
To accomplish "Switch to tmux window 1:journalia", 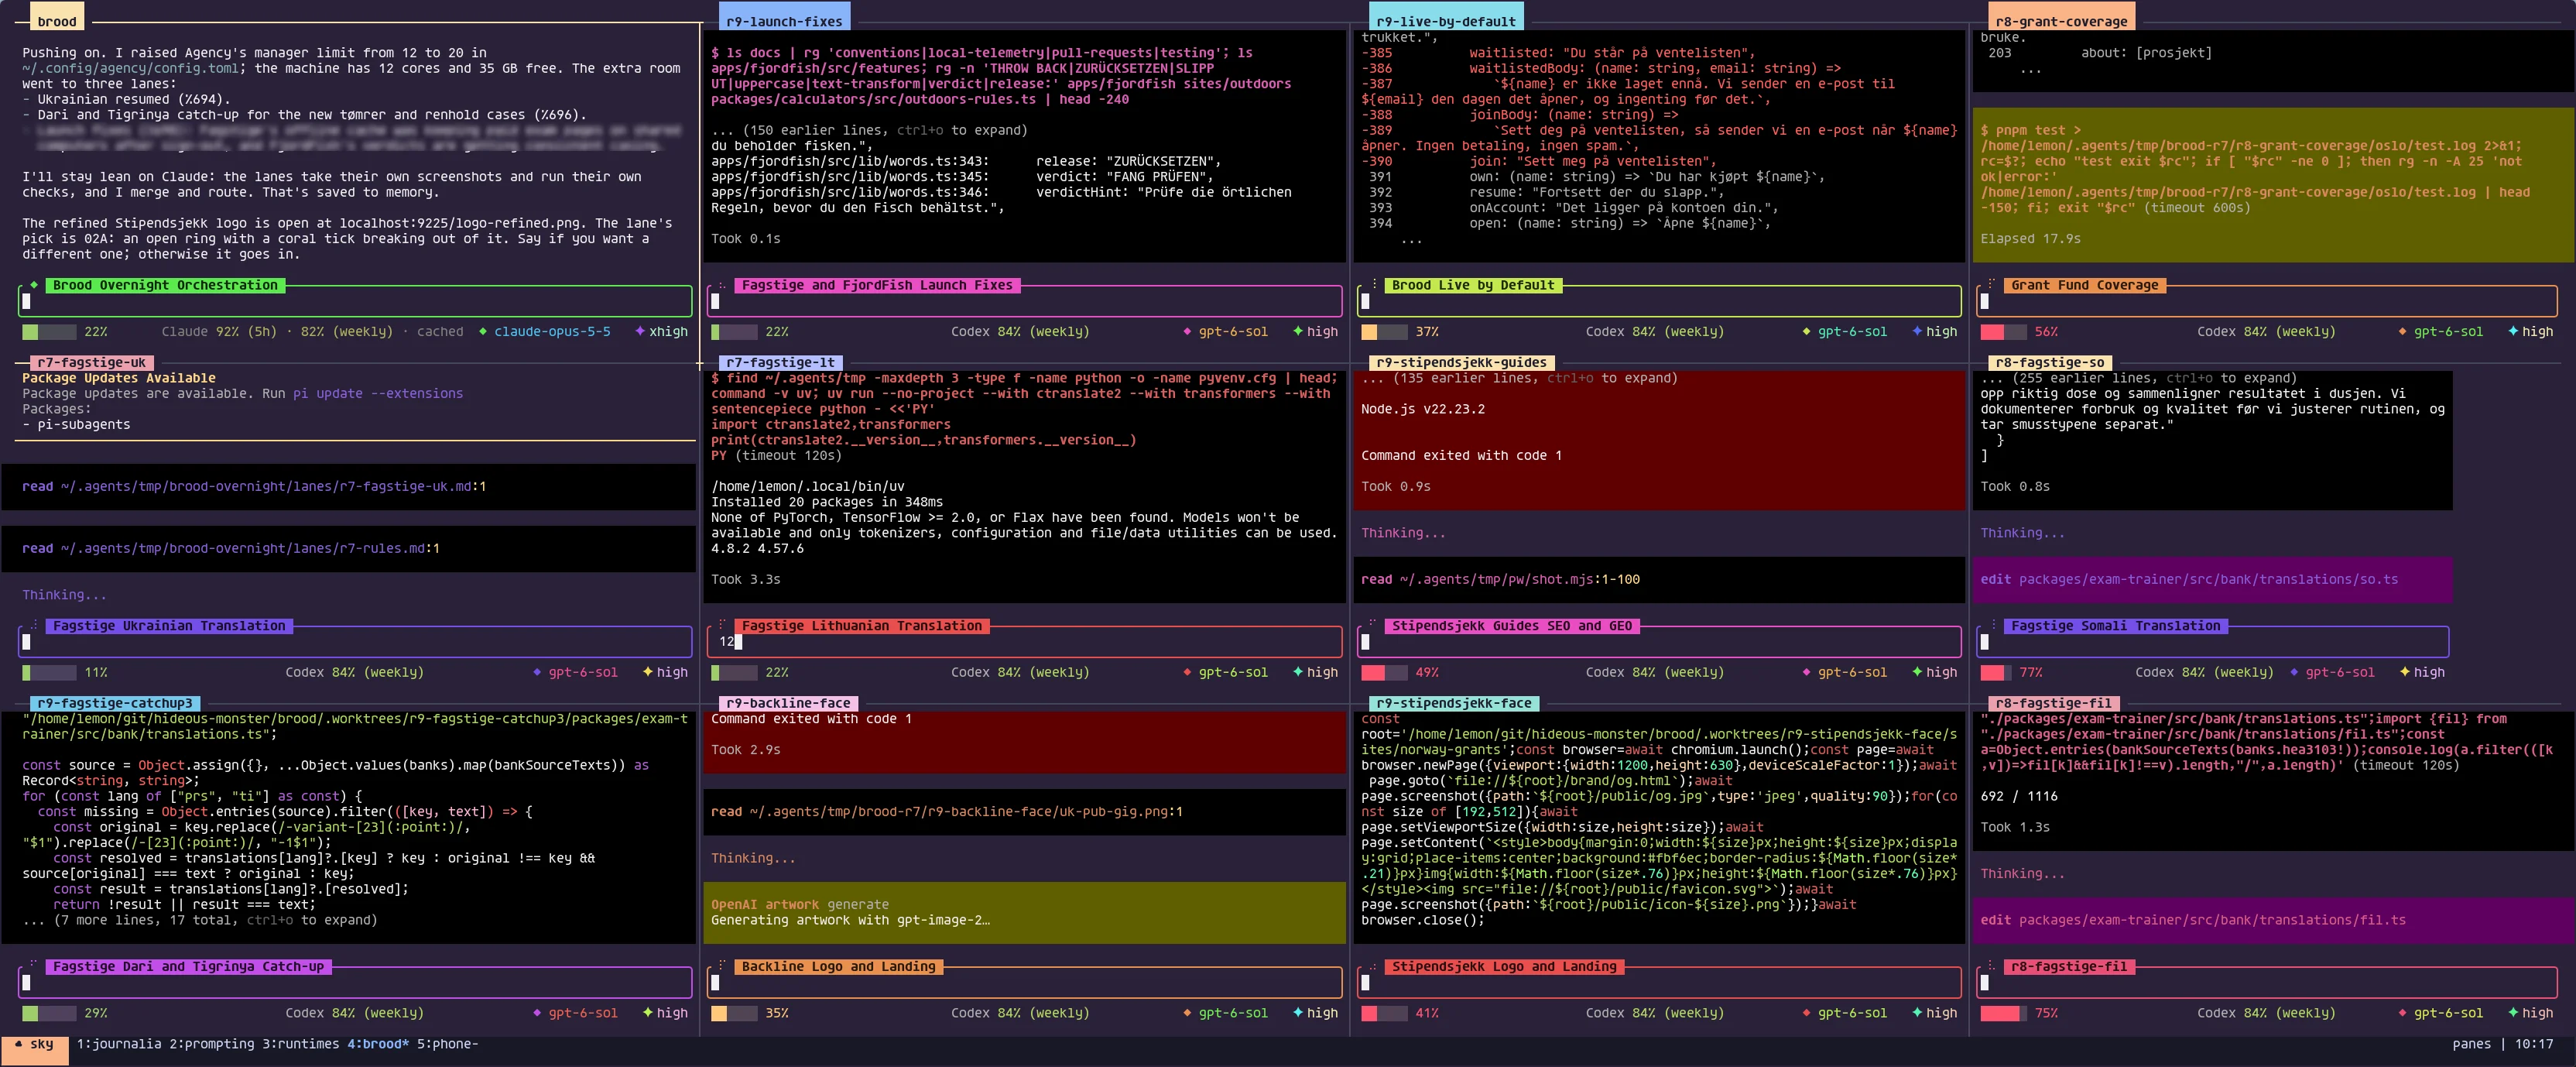I will 119,1045.
